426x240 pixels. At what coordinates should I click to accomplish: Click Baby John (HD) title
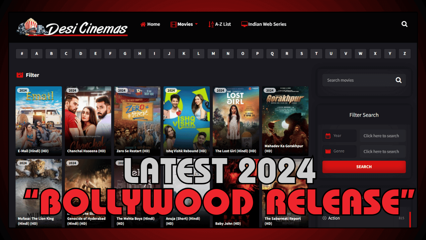pos(228,224)
